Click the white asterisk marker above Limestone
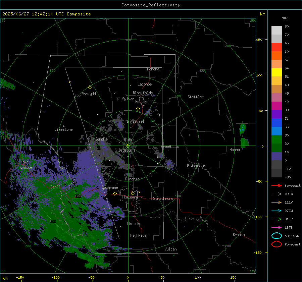 tap(63, 126)
